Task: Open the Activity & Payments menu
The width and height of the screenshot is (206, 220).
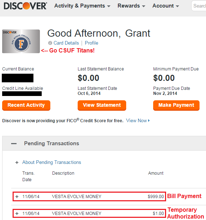Action: point(82,6)
